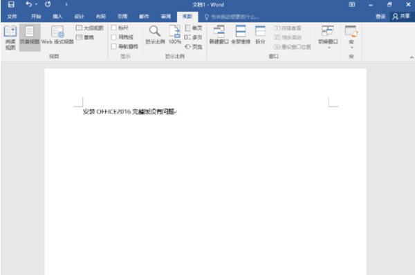415x275 pixels.
Task: Switch to the 引用 (References) tab
Action: point(122,17)
